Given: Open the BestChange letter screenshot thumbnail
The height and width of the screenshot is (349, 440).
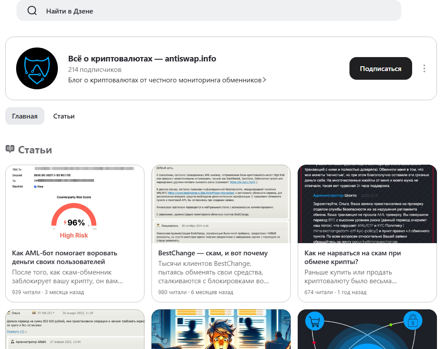Looking at the screenshot, I should pos(221,204).
